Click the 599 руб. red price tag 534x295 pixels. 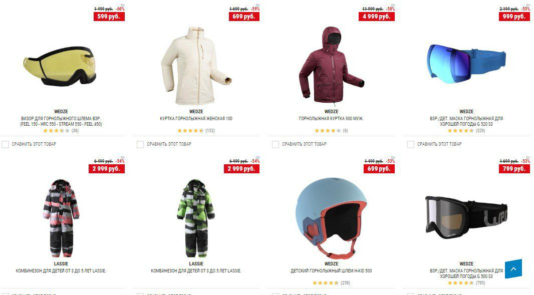(109, 17)
